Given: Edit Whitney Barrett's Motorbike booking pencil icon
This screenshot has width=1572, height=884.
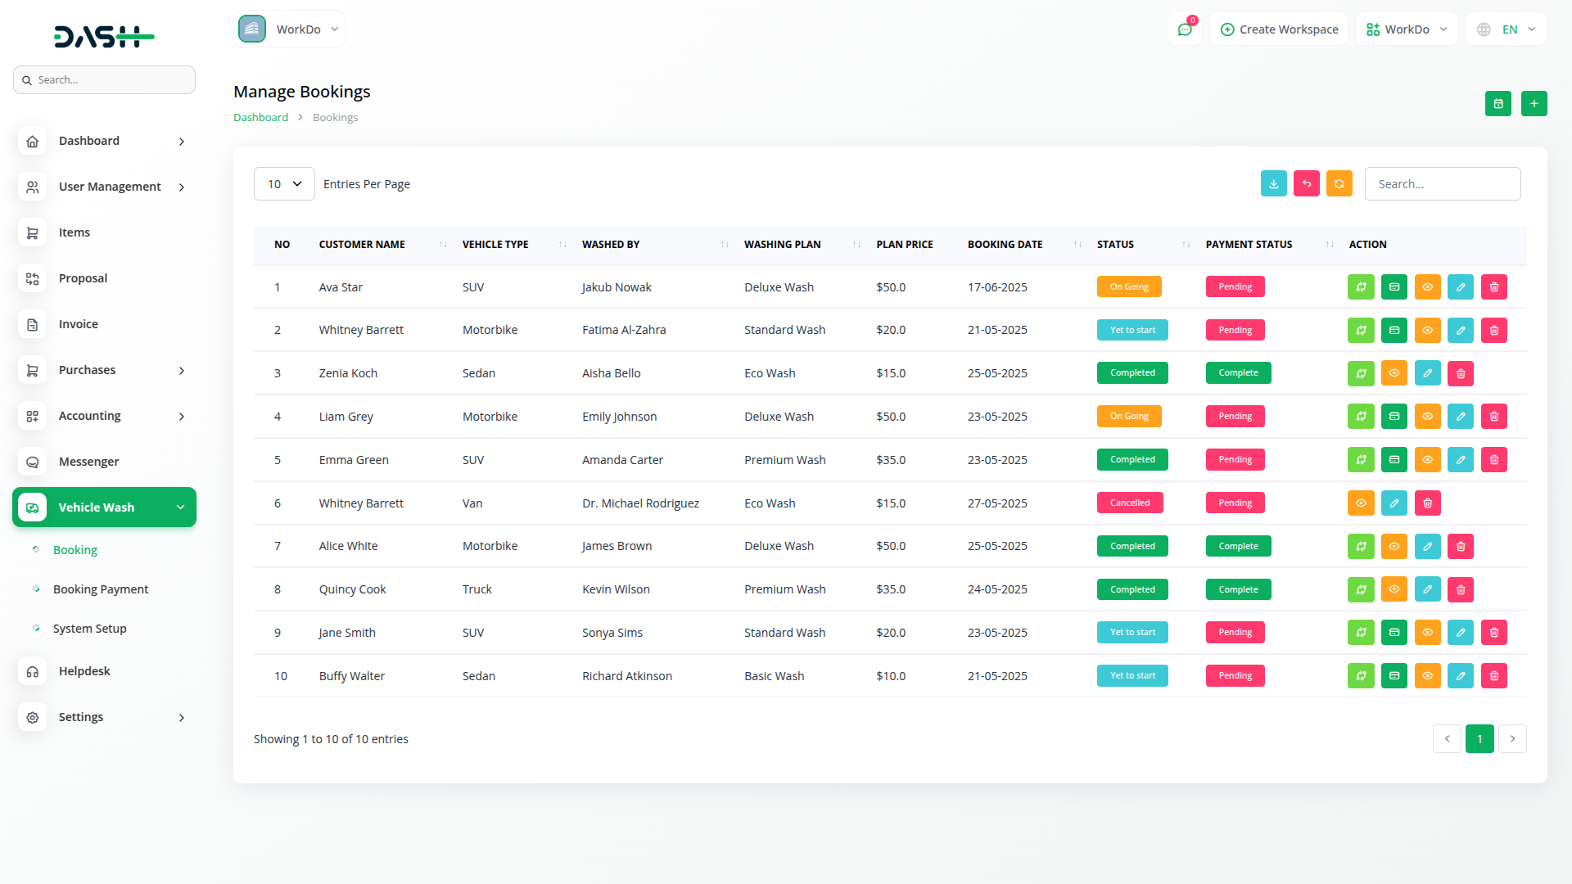Looking at the screenshot, I should point(1460,331).
